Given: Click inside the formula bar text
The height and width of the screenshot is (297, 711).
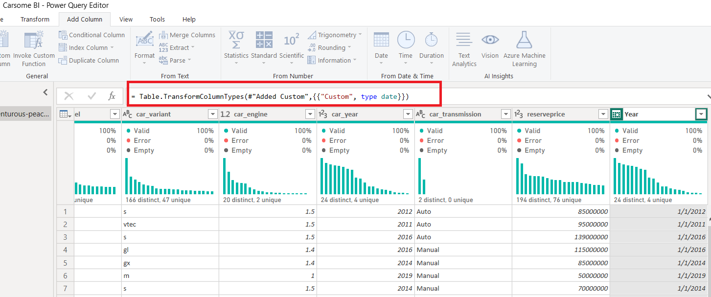Looking at the screenshot, I should tap(270, 96).
